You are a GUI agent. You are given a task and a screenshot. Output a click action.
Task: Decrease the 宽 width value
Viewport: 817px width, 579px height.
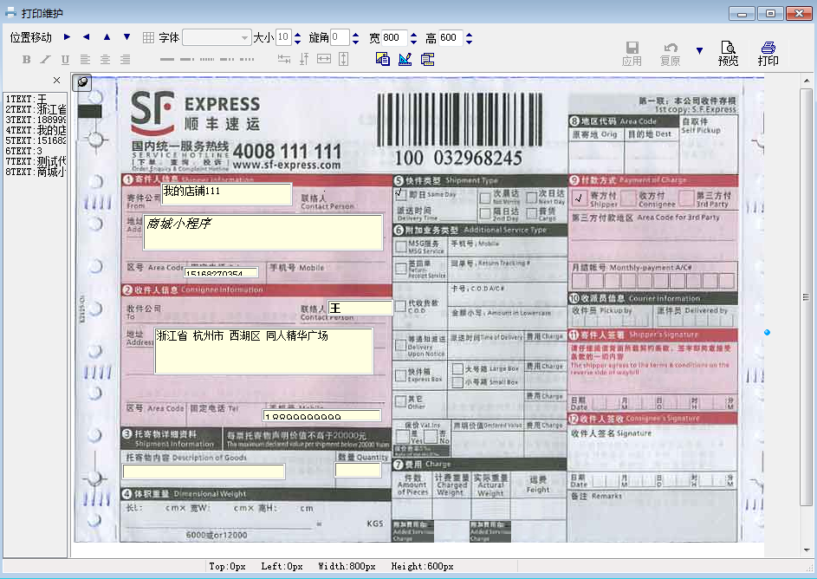coord(414,41)
